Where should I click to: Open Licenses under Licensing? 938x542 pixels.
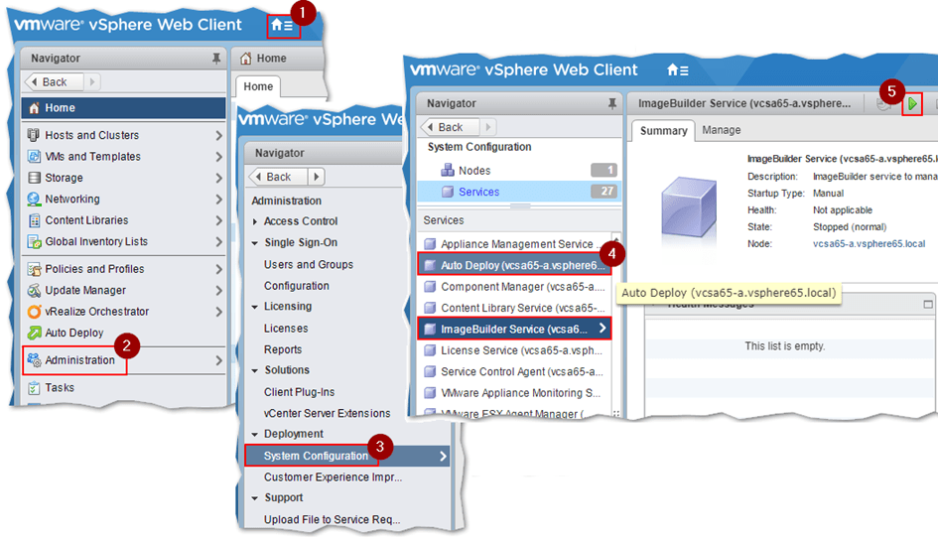coord(286,329)
